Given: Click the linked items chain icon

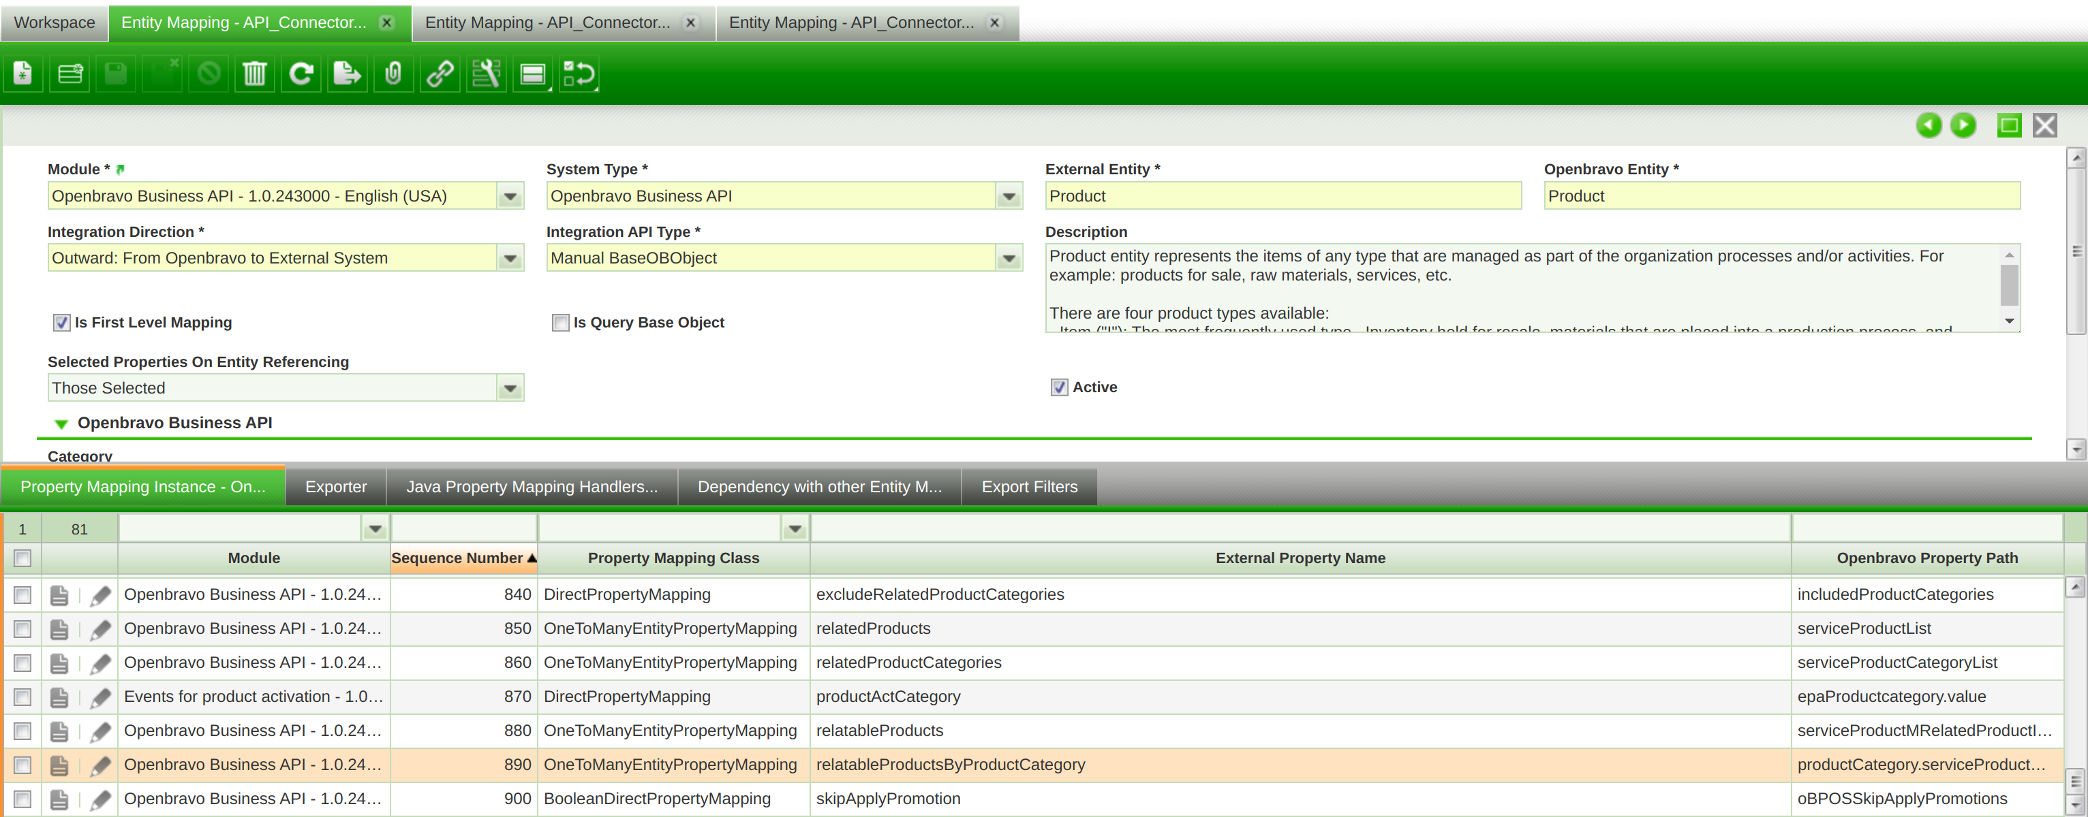Looking at the screenshot, I should click(x=440, y=74).
